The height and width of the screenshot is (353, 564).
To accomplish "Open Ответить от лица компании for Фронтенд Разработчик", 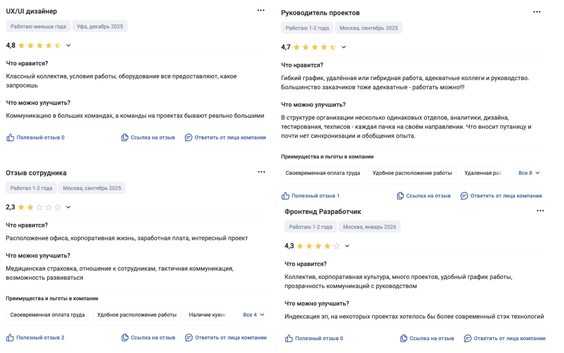I will click(502, 338).
